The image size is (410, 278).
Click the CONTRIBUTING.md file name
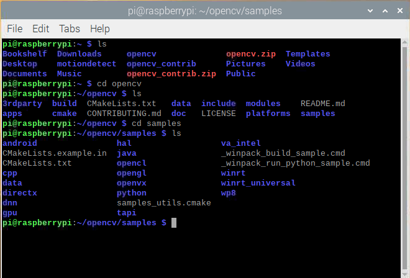point(124,114)
